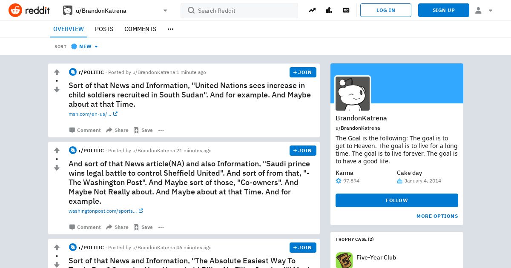
Task: Go to the Reddit home logo
Action: [x=29, y=10]
